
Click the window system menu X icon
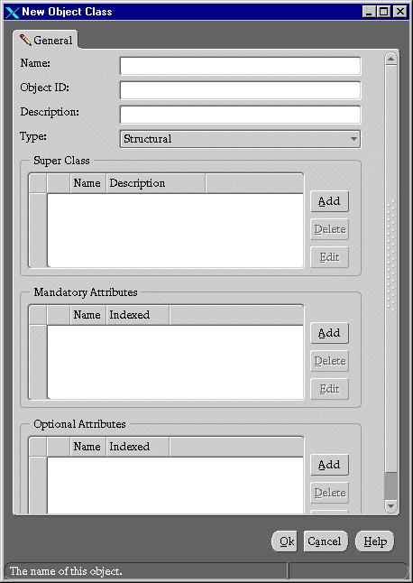tap(13, 12)
